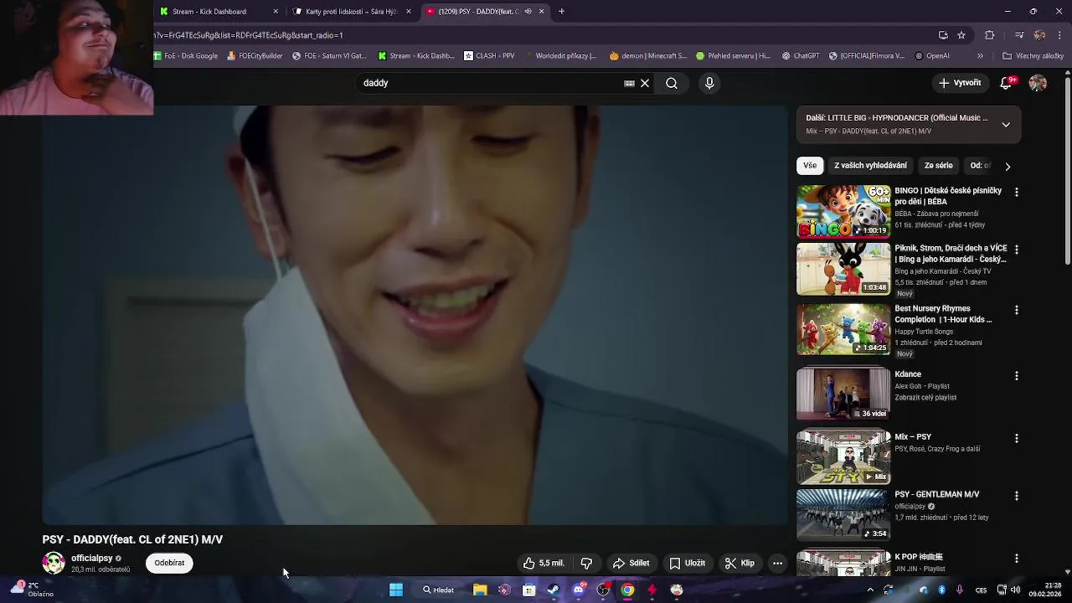Image resolution: width=1072 pixels, height=603 pixels.
Task: Open CLASH - PPV bookmark
Action: 489,56
